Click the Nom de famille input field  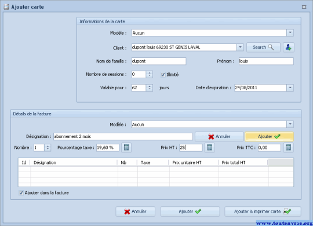click(x=159, y=61)
